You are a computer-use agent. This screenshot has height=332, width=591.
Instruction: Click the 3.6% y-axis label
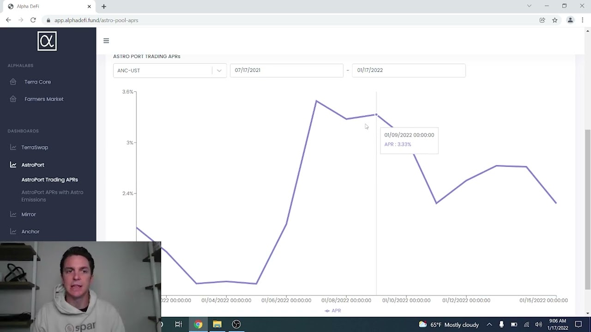[x=127, y=92]
